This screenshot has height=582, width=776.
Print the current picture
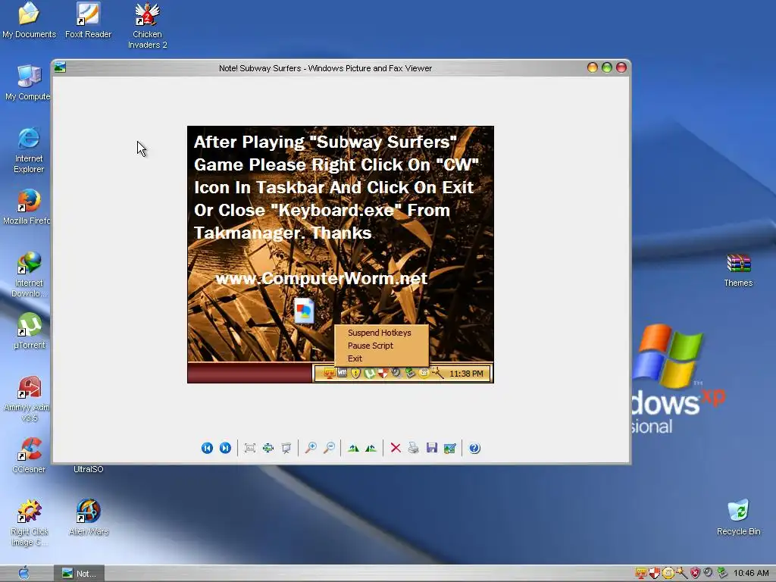click(x=414, y=448)
